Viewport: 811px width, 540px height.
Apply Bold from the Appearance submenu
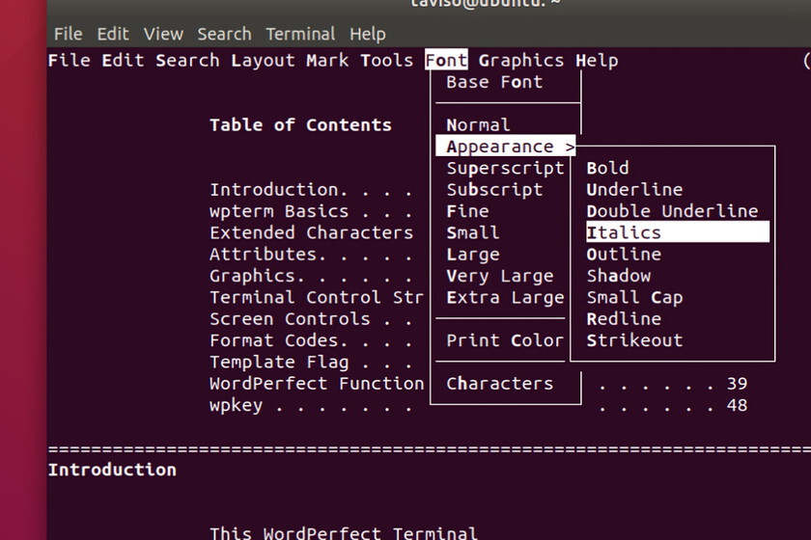pyautogui.click(x=607, y=168)
